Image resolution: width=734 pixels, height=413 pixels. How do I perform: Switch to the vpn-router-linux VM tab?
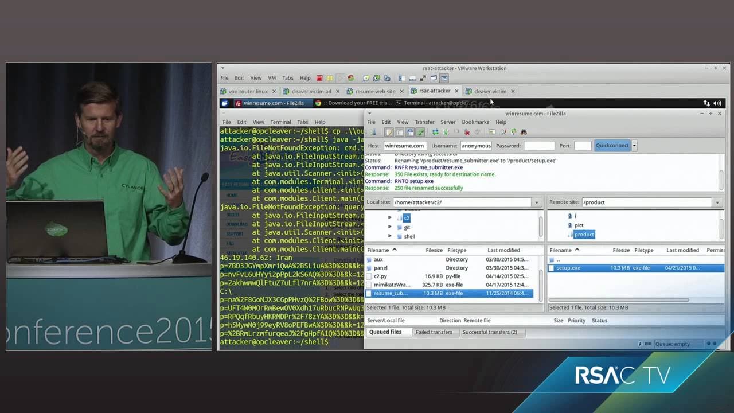pos(248,91)
